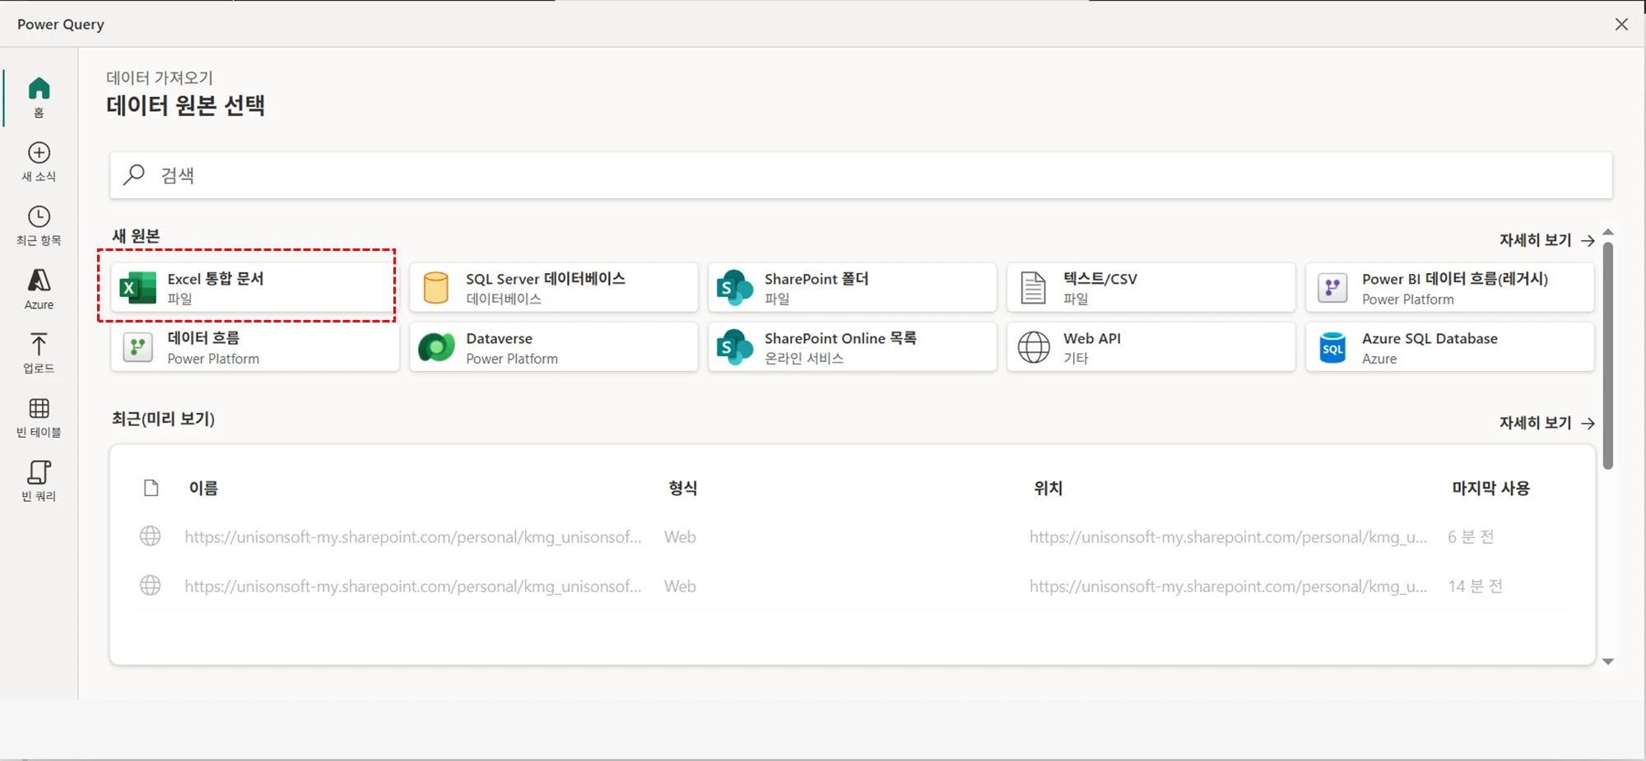This screenshot has width=1646, height=761.
Task: Choose Dataverse Power Platform connector
Action: coord(553,347)
